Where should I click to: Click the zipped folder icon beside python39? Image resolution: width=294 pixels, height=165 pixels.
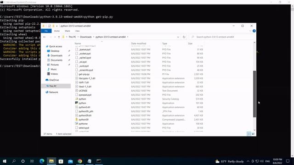(x=77, y=119)
